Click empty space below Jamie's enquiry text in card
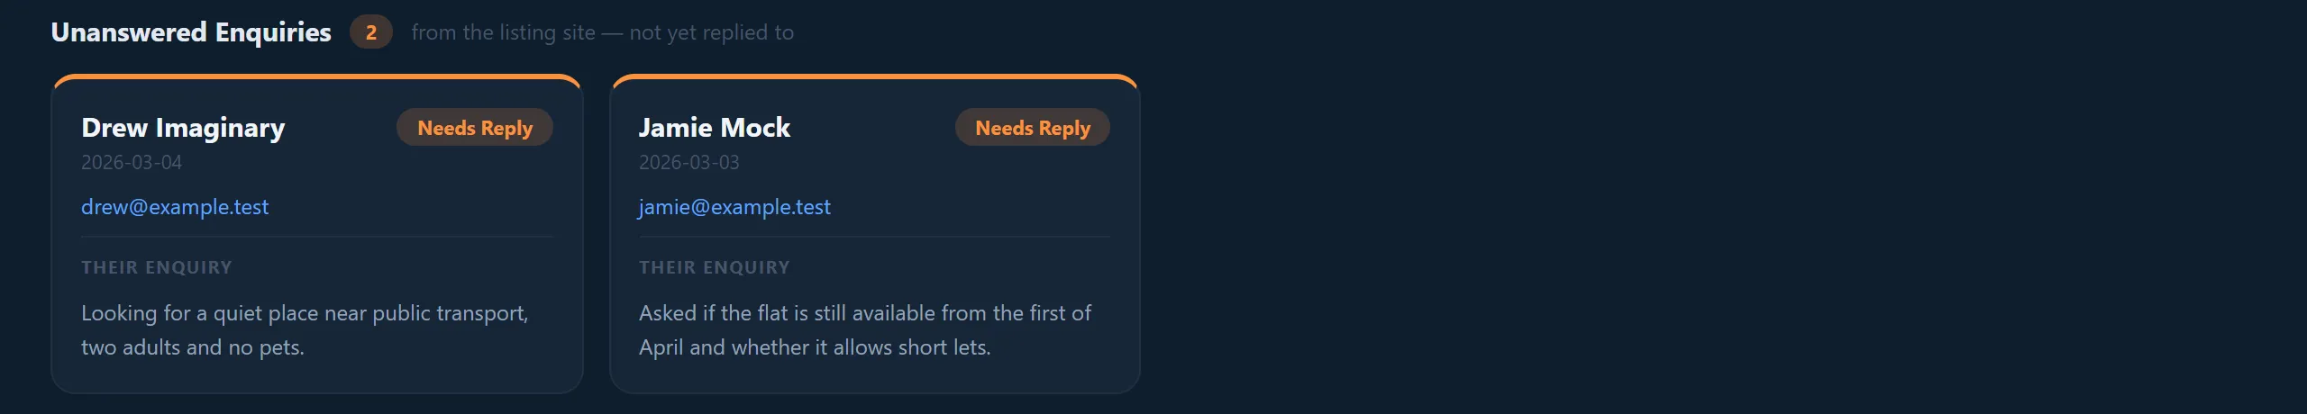Image resolution: width=2307 pixels, height=414 pixels. tap(875, 378)
